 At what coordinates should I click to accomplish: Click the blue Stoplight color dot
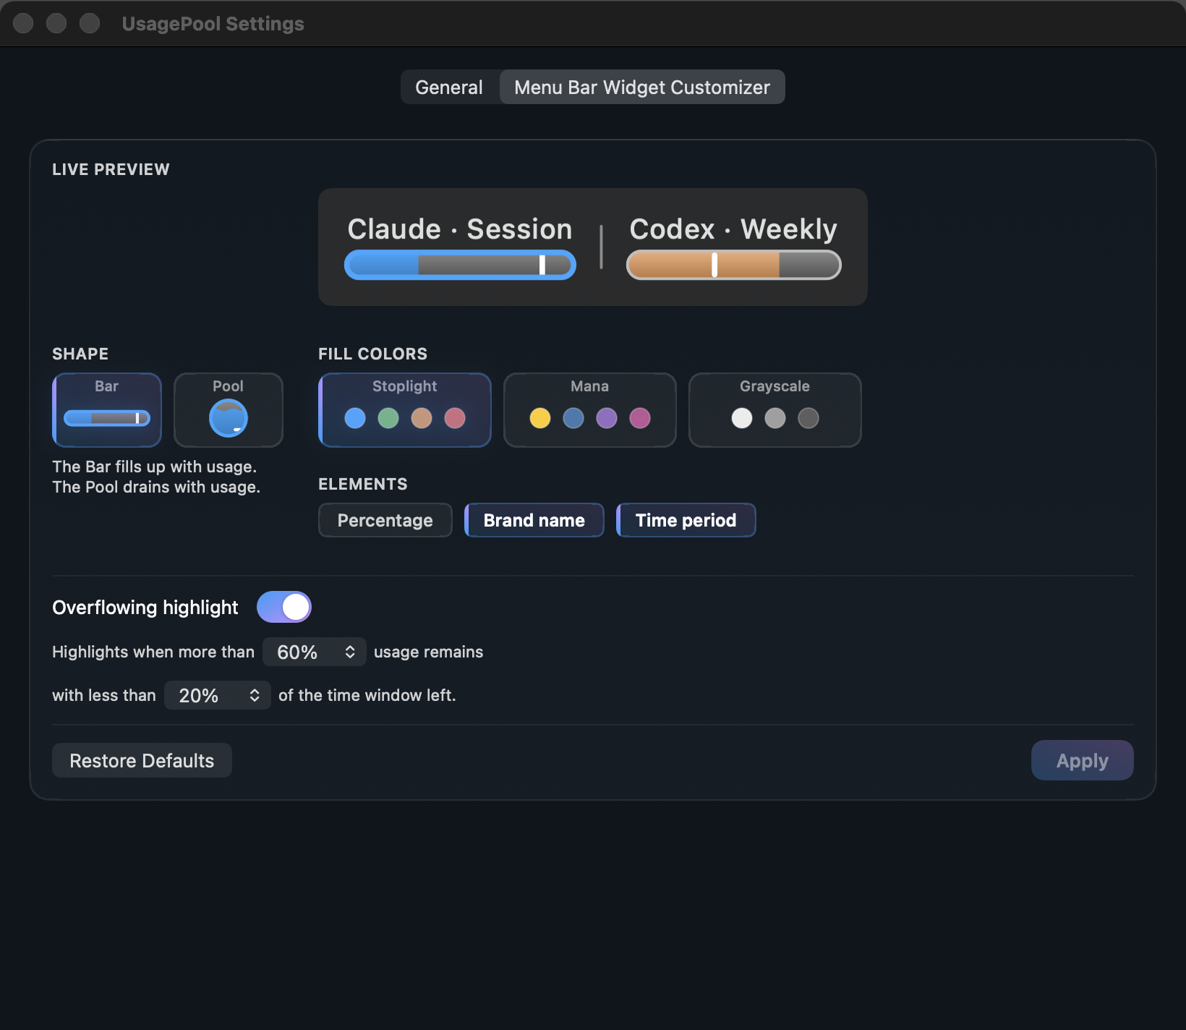355,418
